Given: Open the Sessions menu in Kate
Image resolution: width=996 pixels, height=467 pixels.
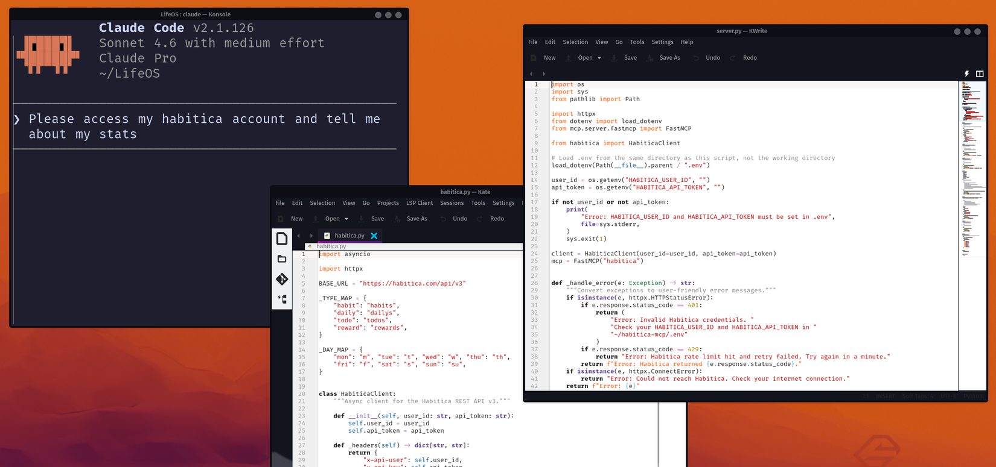Looking at the screenshot, I should pyautogui.click(x=452, y=203).
